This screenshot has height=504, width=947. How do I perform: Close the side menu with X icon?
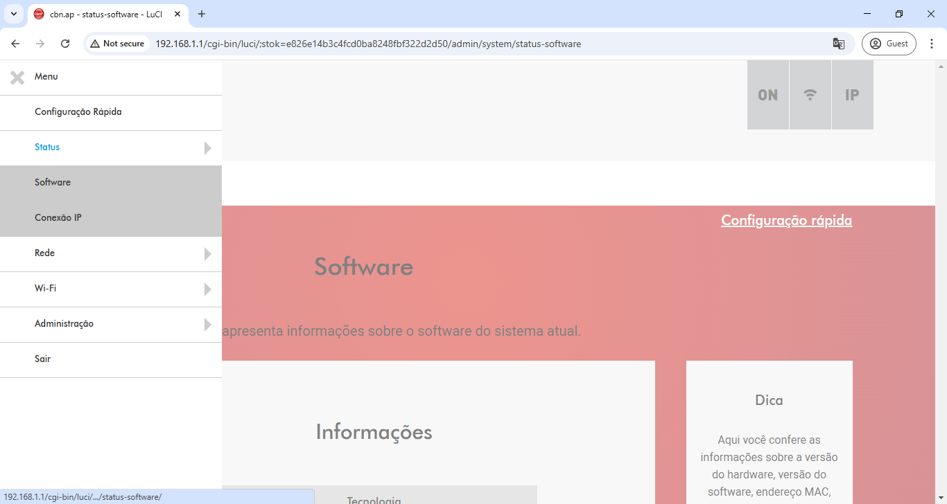pyautogui.click(x=17, y=78)
